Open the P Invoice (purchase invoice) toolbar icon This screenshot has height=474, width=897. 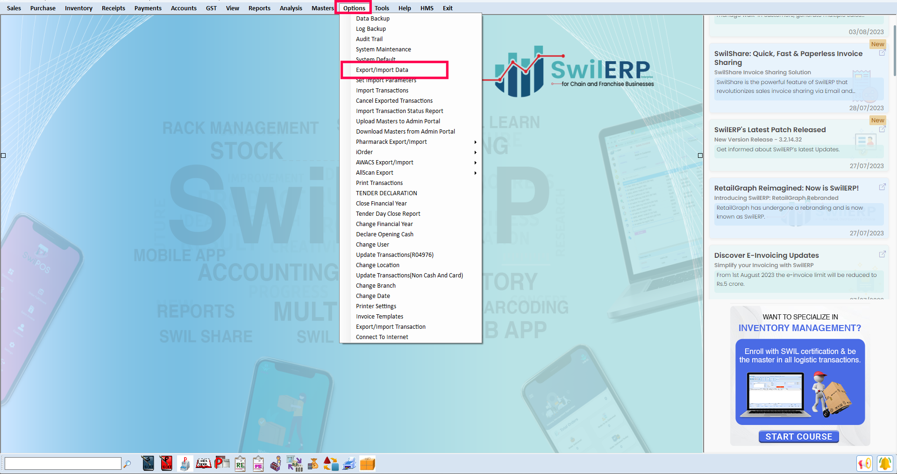coord(166,463)
